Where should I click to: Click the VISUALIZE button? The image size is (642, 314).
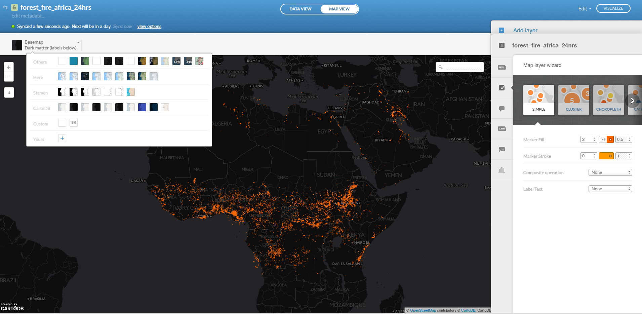[x=613, y=8]
